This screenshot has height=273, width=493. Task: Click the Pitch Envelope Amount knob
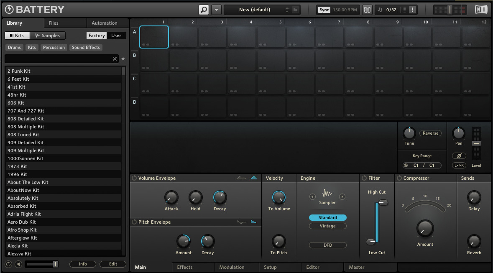183,242
